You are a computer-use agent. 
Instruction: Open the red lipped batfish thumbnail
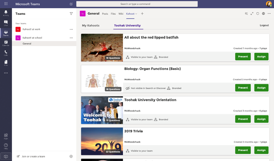click(102, 48)
